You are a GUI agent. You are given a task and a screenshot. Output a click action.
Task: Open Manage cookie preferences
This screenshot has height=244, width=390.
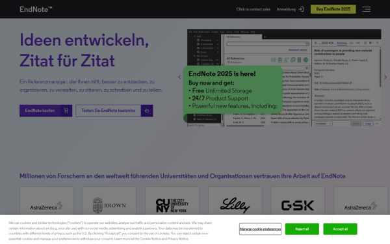[x=260, y=229]
